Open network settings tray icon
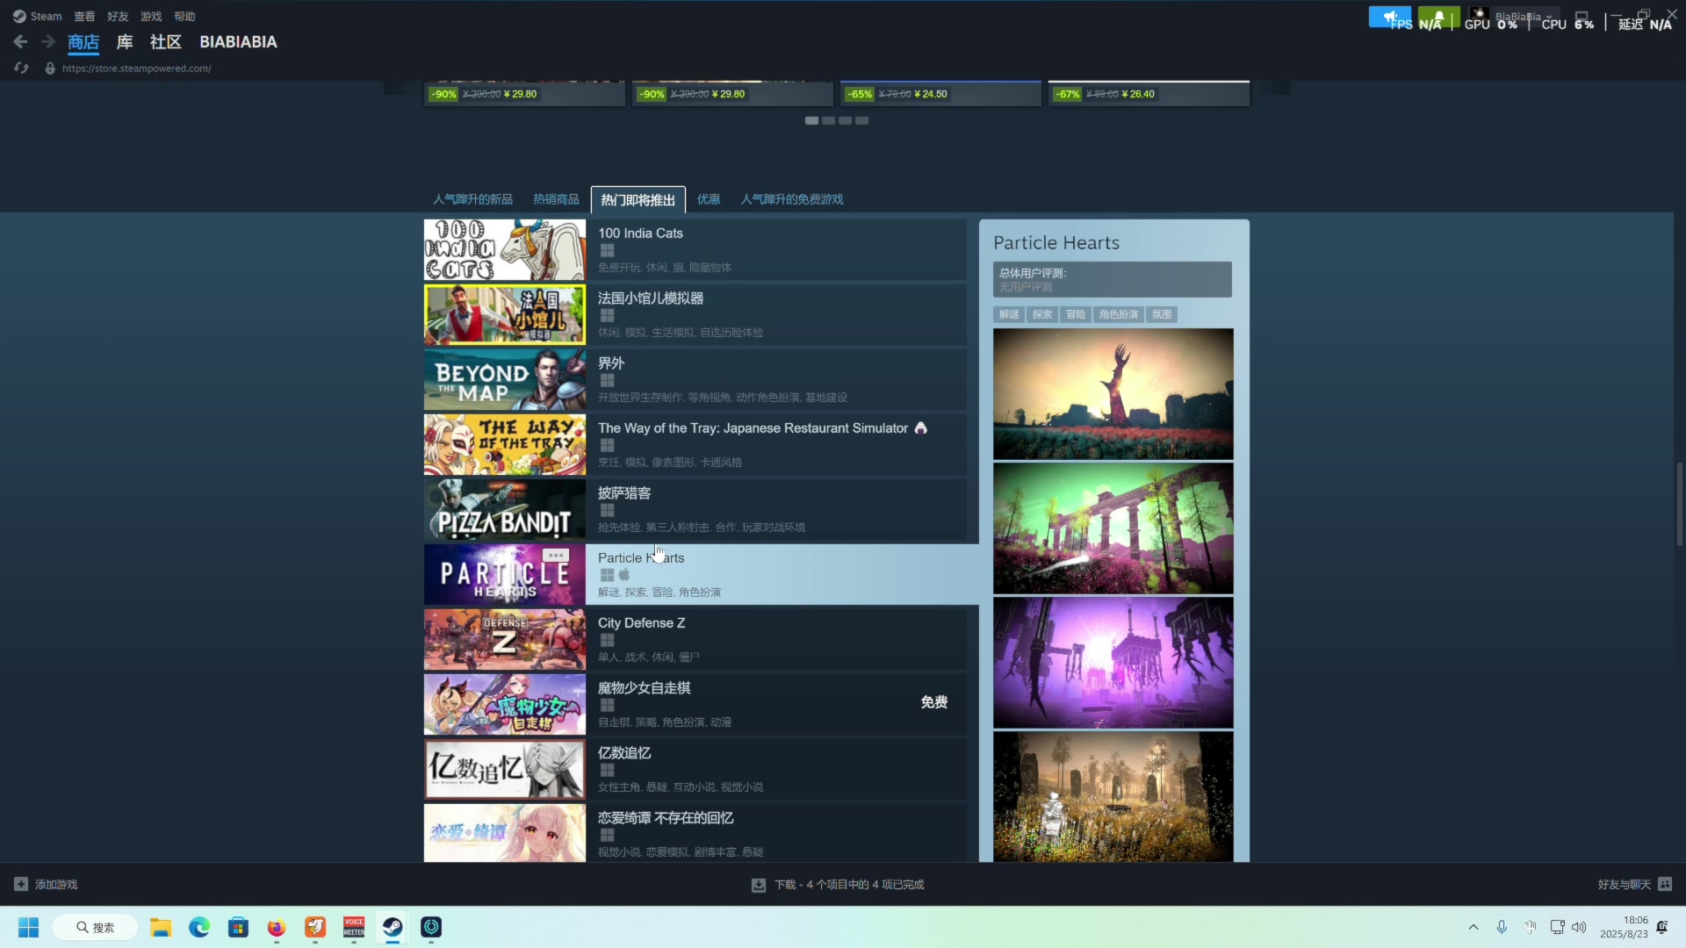This screenshot has height=948, width=1686. [x=1557, y=927]
